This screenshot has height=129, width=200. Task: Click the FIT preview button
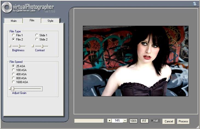pyautogui.click(x=144, y=121)
